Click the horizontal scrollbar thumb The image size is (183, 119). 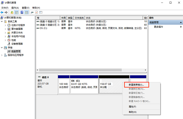(x=80, y=70)
